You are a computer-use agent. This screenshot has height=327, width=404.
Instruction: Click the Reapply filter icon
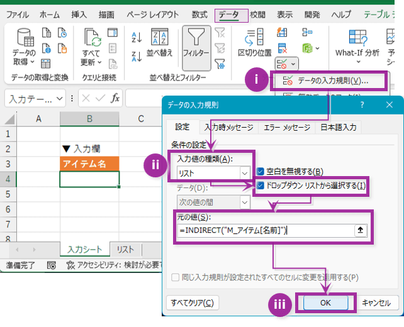click(x=220, y=48)
